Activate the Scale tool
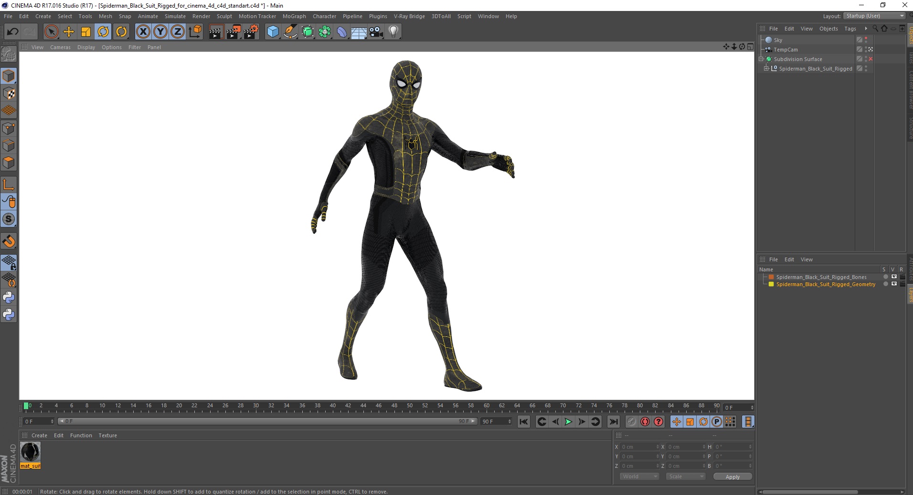Viewport: 913px width, 495px height. pyautogui.click(x=86, y=32)
